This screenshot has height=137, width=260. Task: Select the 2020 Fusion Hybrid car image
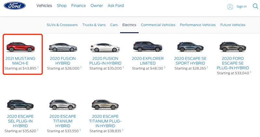[x=63, y=47]
